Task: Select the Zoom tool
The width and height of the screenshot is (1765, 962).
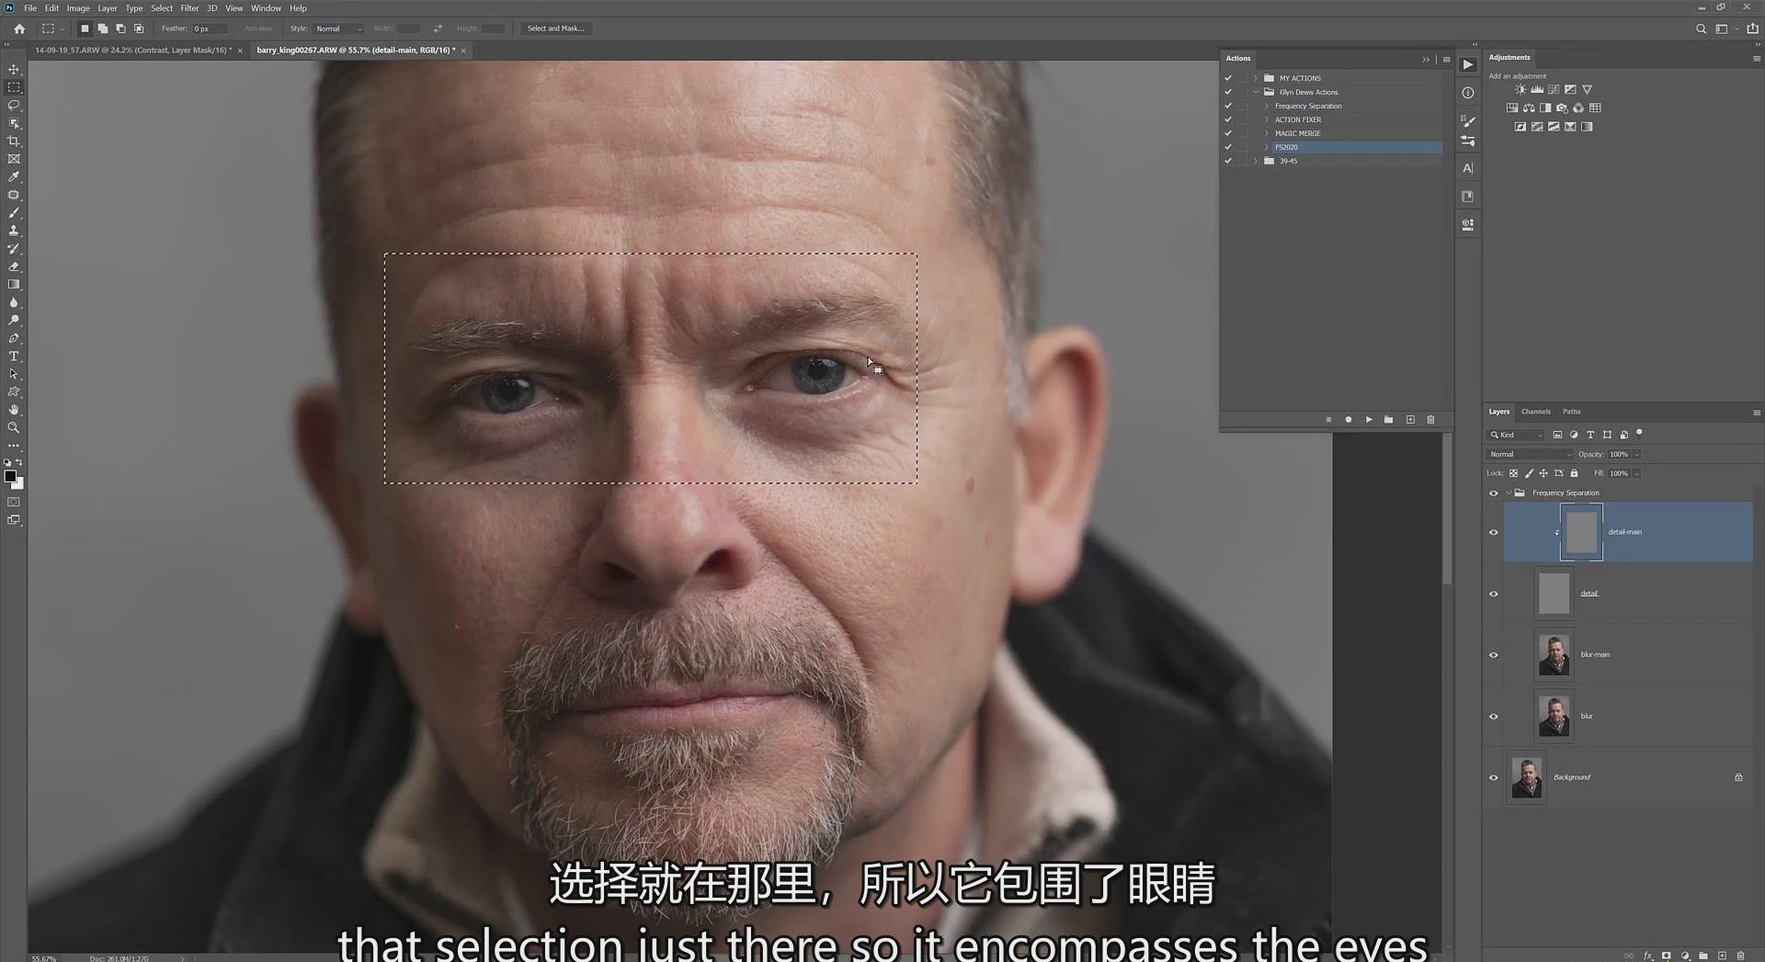Action: [x=14, y=427]
